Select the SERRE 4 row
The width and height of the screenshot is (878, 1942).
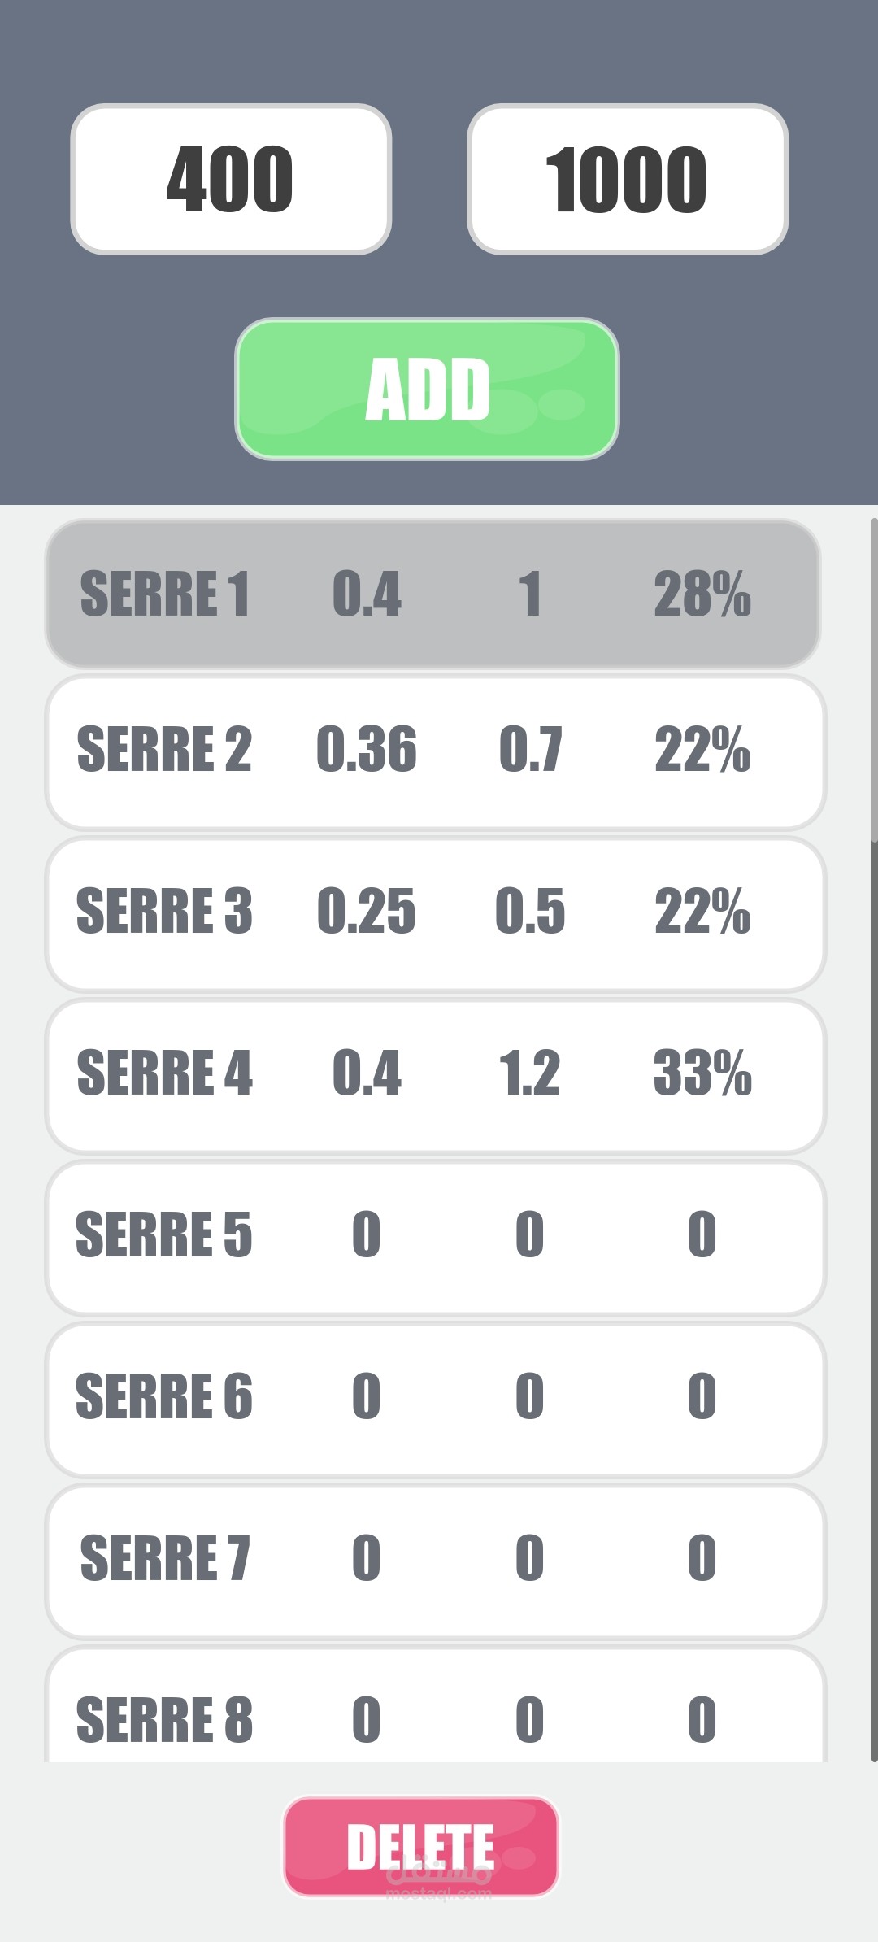click(435, 1074)
